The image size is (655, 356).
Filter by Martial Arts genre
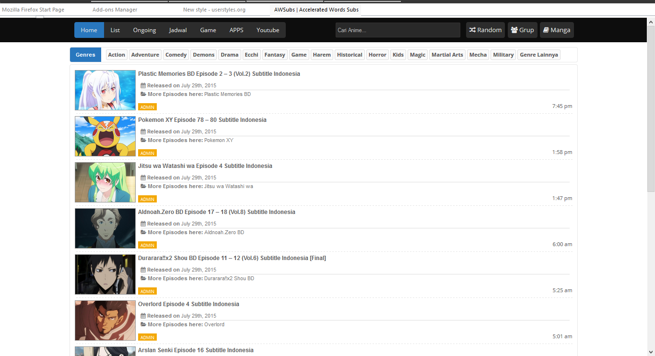(x=447, y=55)
